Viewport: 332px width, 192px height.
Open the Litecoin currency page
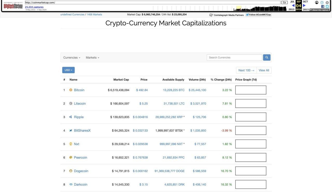(80, 103)
